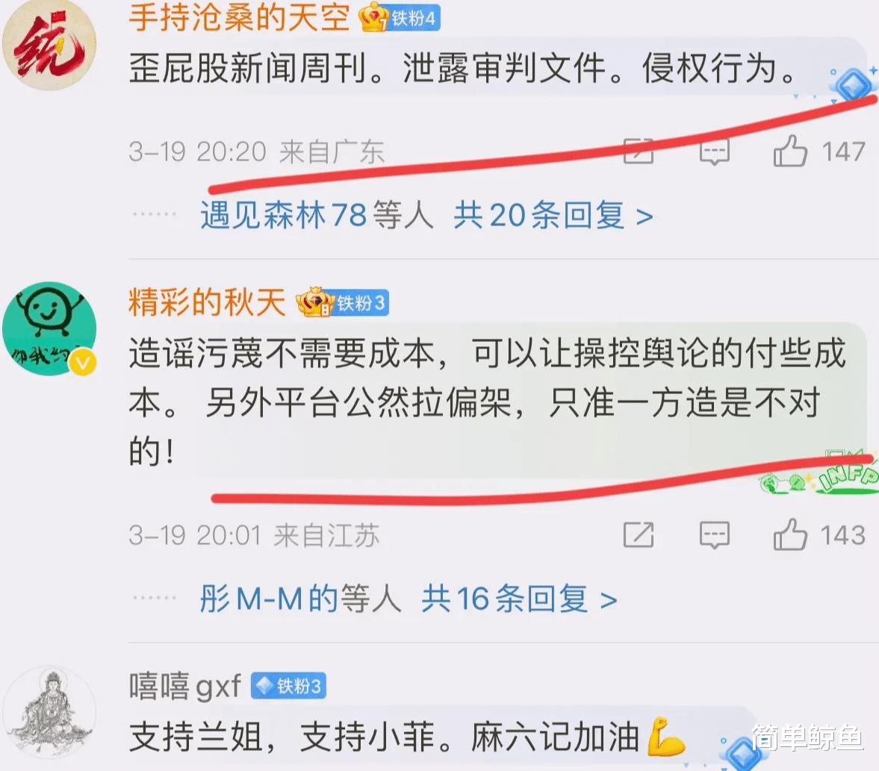Viewport: 879px width, 771px height.
Task: Open replier 遇见森林78 profile link
Action: pos(284,215)
